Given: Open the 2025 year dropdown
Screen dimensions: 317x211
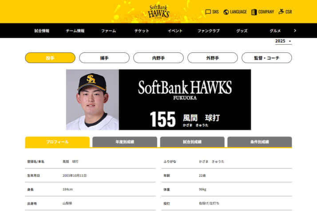Looking at the screenshot, I should (x=283, y=41).
